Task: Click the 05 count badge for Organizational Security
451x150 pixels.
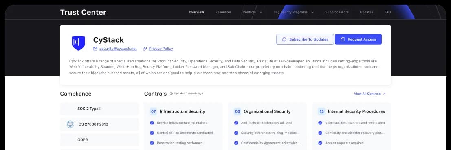Action: [x=238, y=111]
